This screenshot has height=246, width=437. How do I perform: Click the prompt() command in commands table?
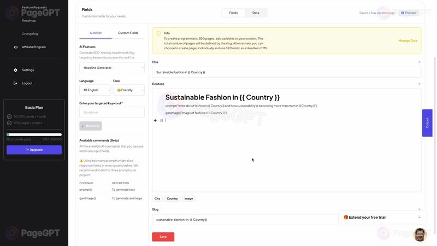point(86,190)
